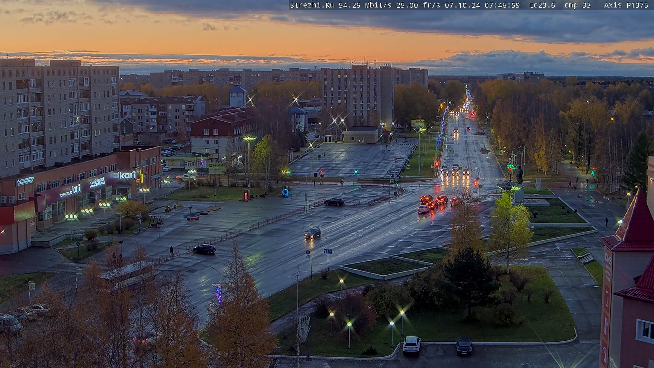Image resolution: width=654 pixels, height=368 pixels.
Task: Click the Axis P1375 camera model text
Action: click(626, 5)
